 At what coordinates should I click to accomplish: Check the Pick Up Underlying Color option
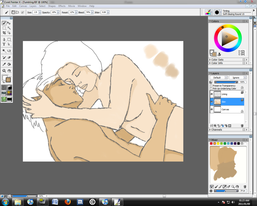pyautogui.click(x=211, y=89)
